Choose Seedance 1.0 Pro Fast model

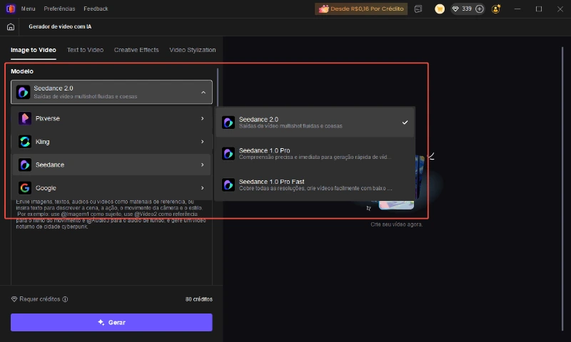point(315,185)
